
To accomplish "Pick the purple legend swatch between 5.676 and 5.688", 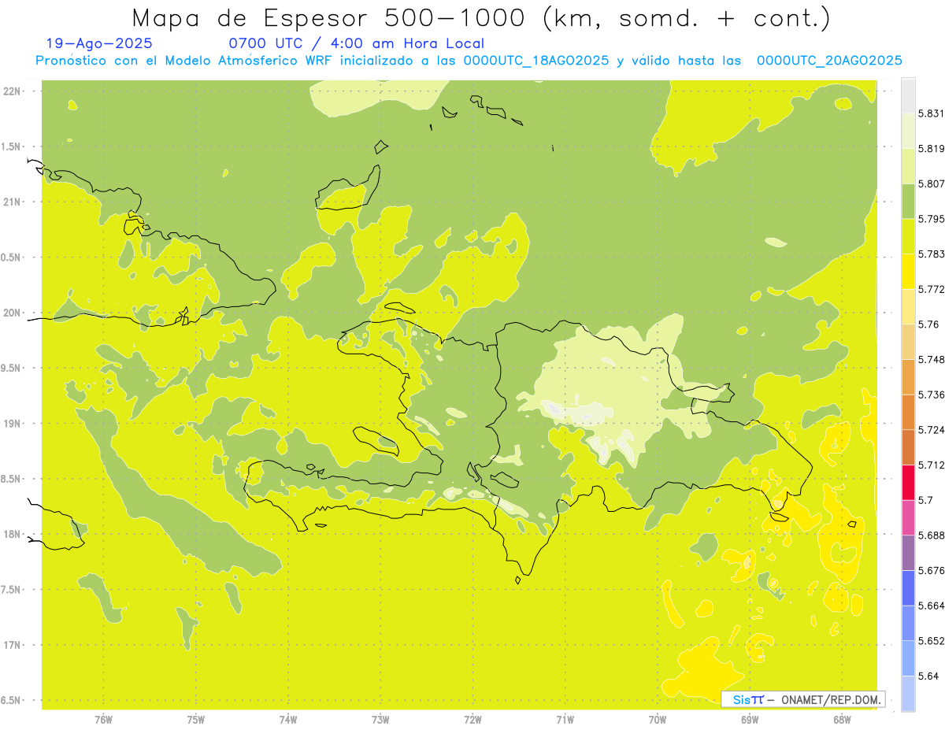I will tap(908, 553).
